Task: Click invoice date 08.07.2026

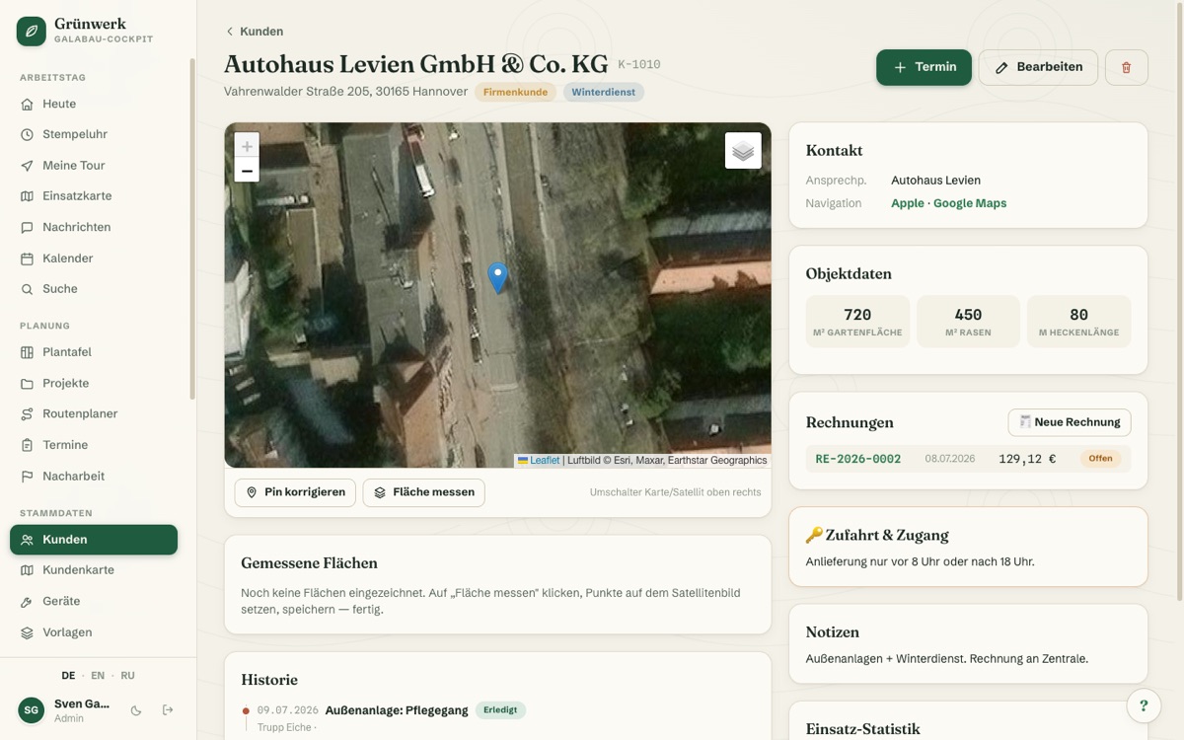Action: click(x=950, y=459)
